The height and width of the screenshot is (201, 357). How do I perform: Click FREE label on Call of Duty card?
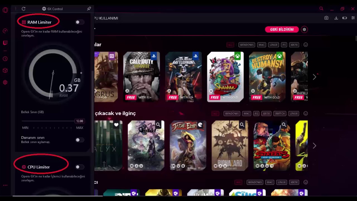click(x=131, y=97)
